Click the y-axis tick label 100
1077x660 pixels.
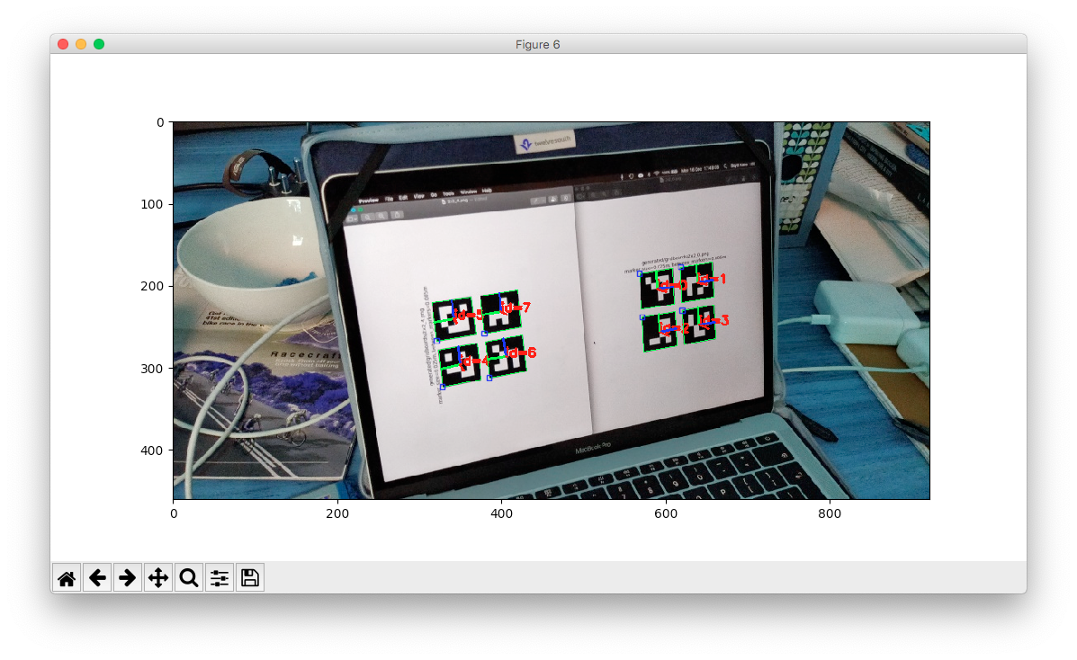[152, 205]
